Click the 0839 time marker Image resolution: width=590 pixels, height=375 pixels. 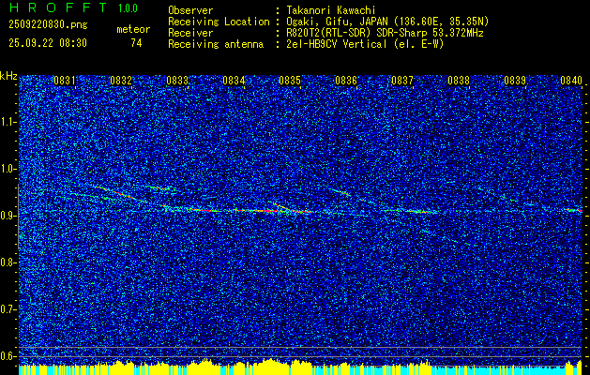click(515, 81)
